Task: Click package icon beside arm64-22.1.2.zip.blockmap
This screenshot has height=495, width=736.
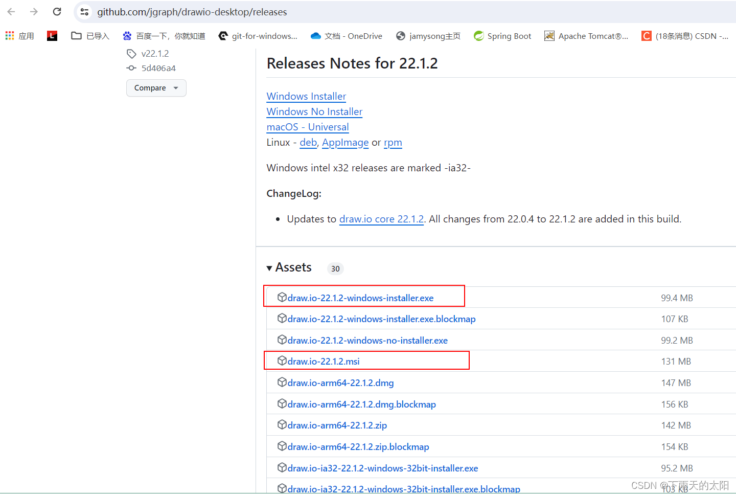Action: [x=282, y=446]
